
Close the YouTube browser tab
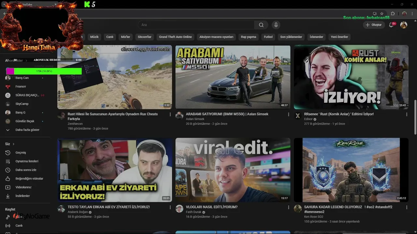pyautogui.click(x=55, y=4)
